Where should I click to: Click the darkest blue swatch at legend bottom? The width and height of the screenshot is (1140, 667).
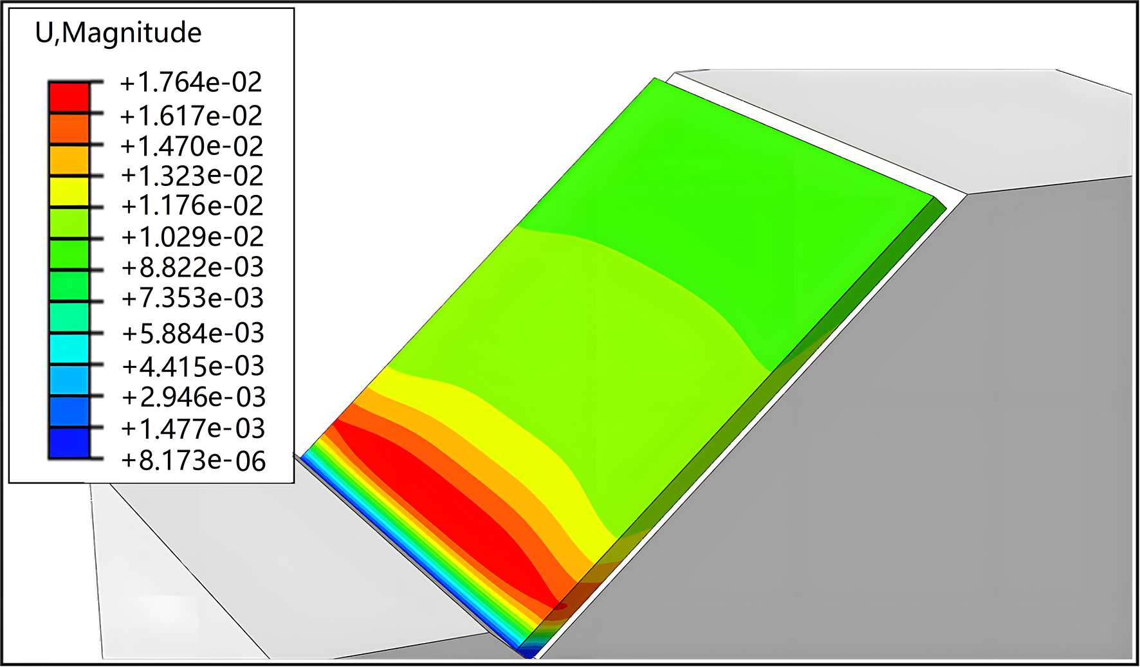69,443
